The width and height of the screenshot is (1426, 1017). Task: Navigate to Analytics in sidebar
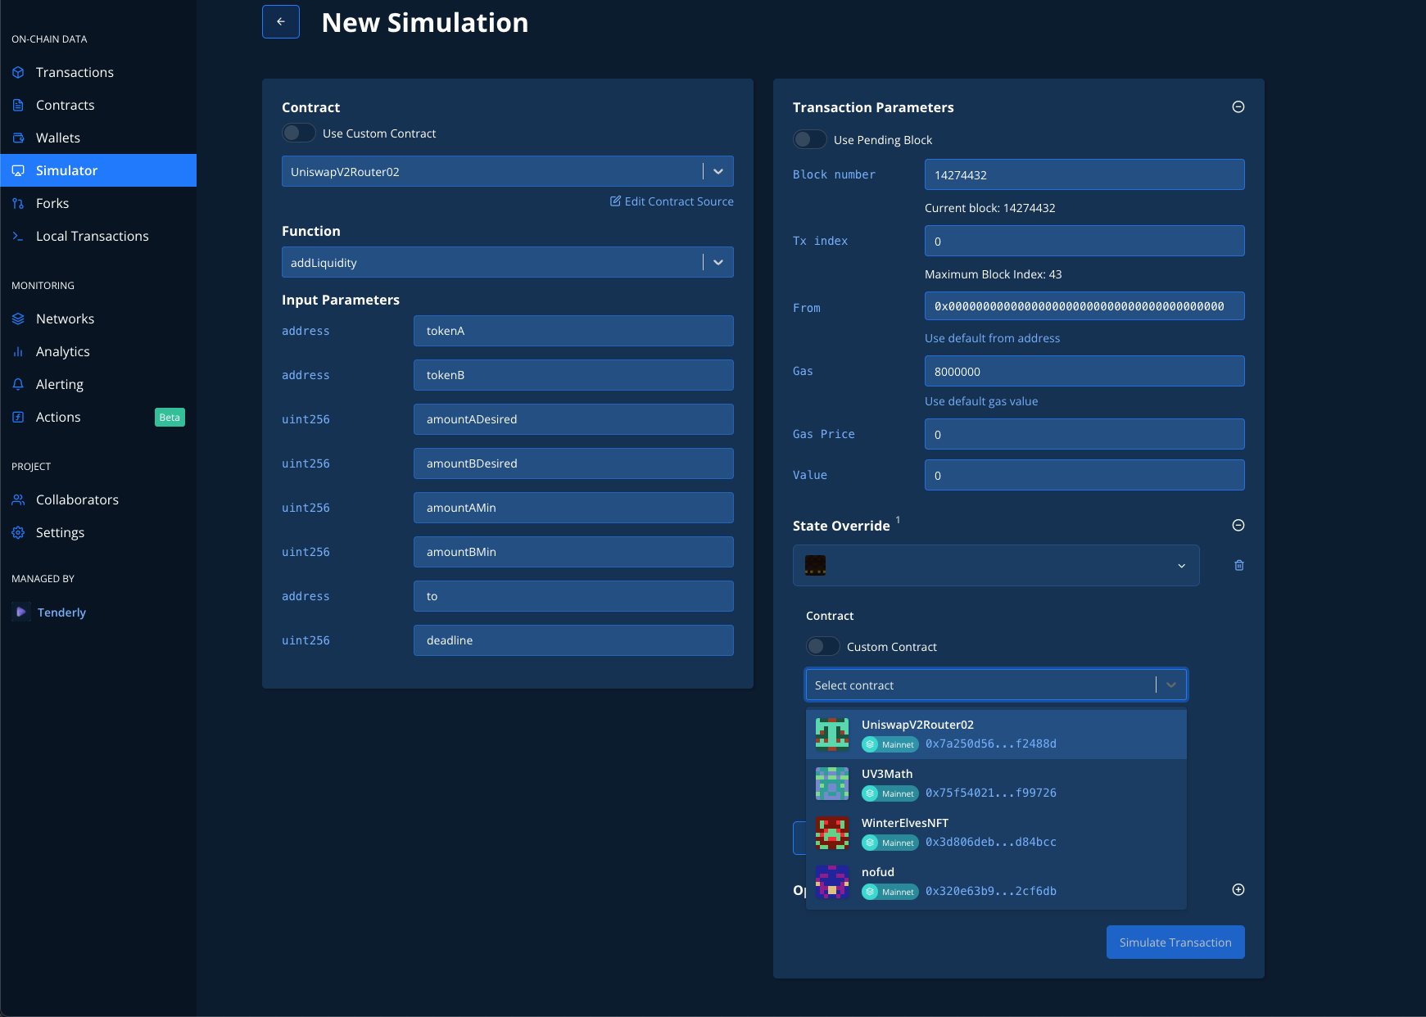98,351
